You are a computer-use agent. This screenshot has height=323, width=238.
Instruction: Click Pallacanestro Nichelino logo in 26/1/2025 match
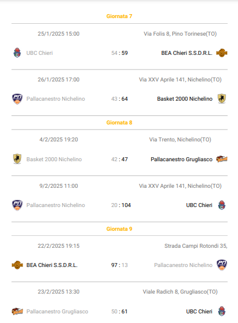[x=17, y=99]
